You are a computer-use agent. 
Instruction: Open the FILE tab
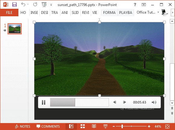pyautogui.click(x=9, y=12)
